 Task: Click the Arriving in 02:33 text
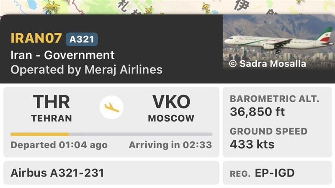tap(170, 145)
